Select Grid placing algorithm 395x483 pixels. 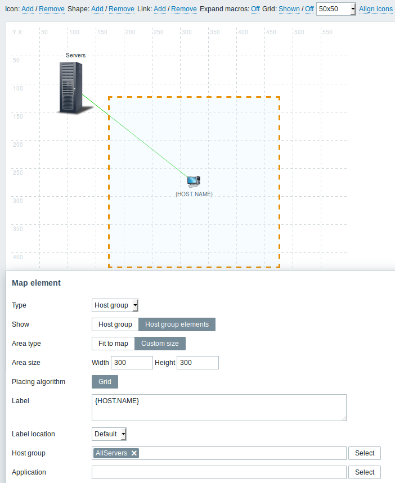[x=105, y=382]
